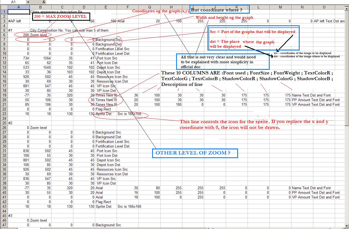Select the cell containing 533
Image resolution: width=349 pixels, height=229 pixels.
point(19,67)
